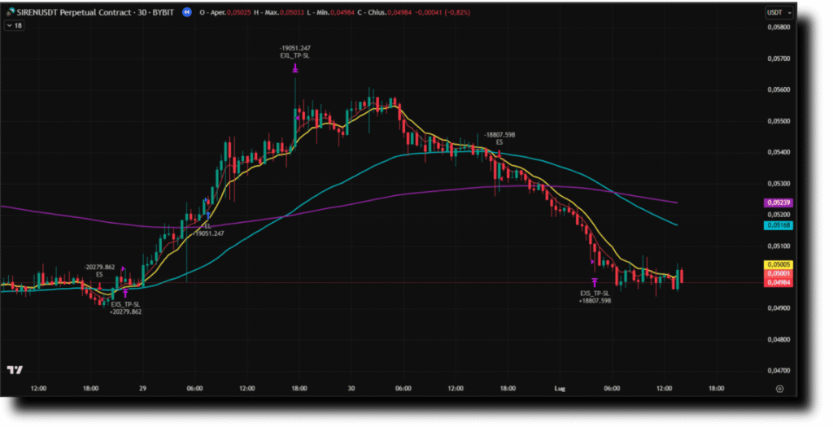Click the 0,05800 level on price scale

tap(778, 28)
